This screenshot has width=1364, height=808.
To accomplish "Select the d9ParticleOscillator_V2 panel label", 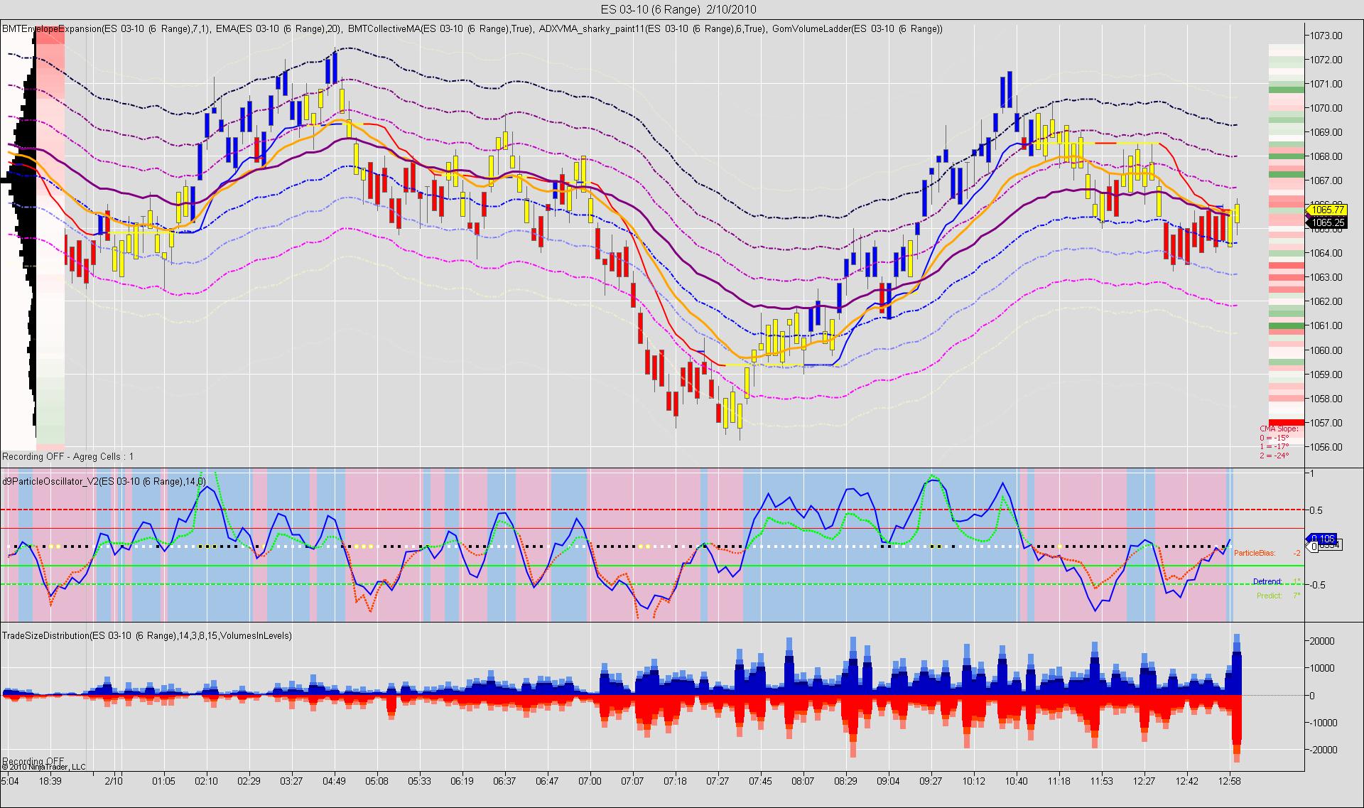I will 104,481.
